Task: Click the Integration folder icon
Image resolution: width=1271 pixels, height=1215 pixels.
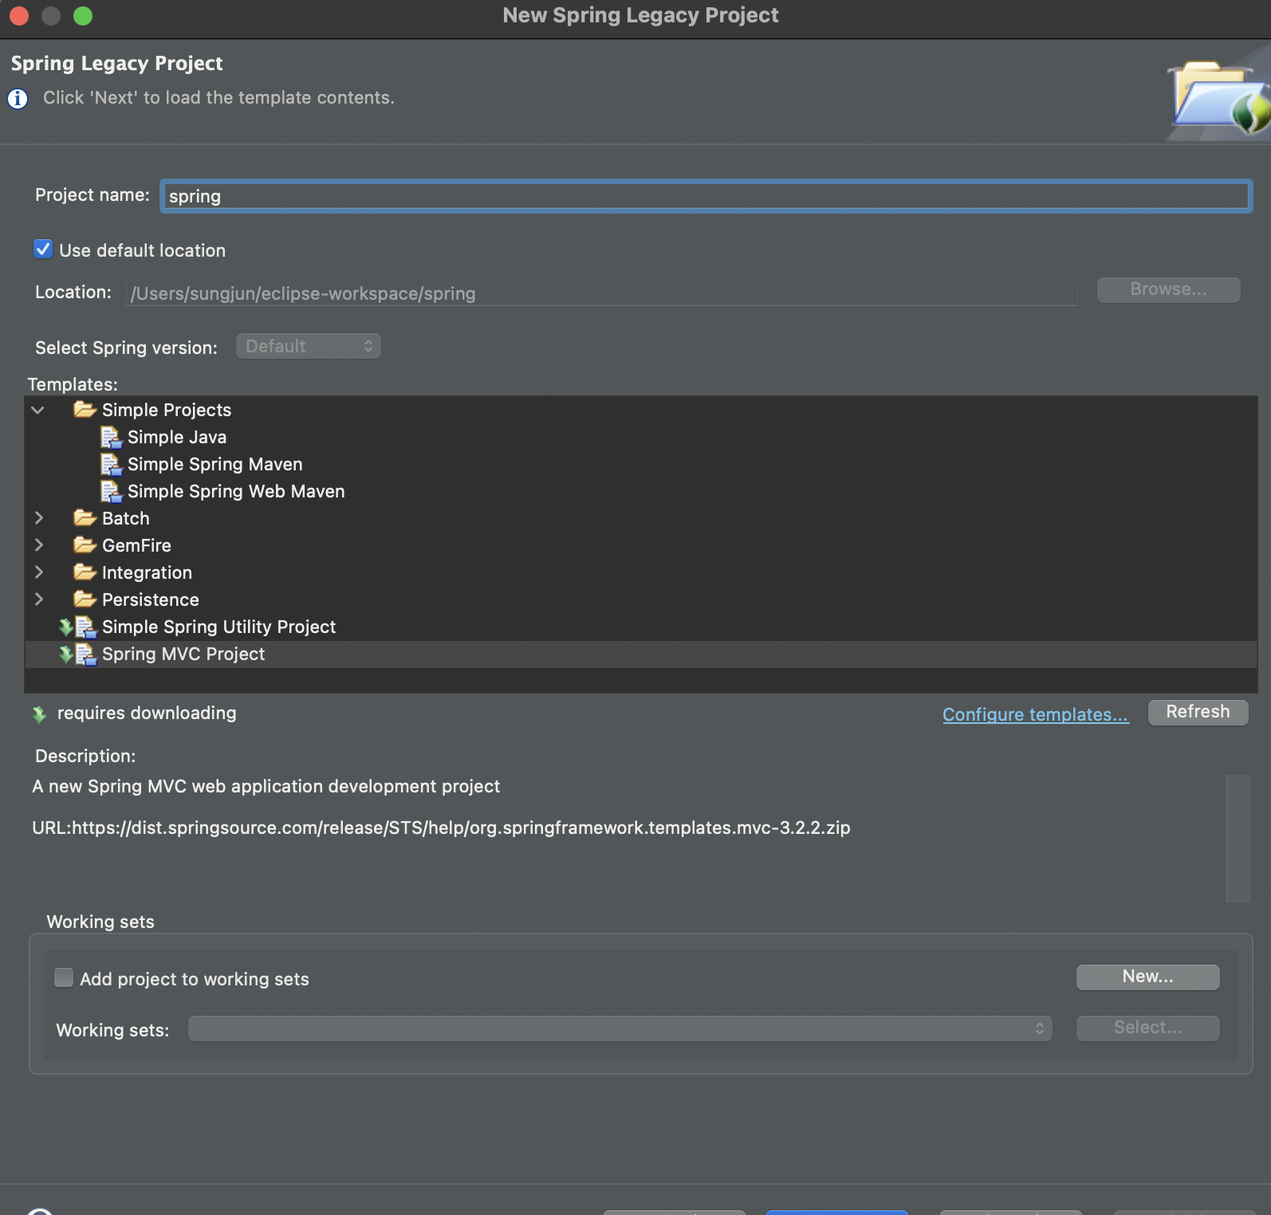Action: tap(85, 572)
